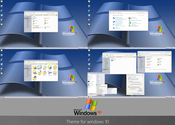Select 'Double-click to open an item' radio

[x=130, y=84]
